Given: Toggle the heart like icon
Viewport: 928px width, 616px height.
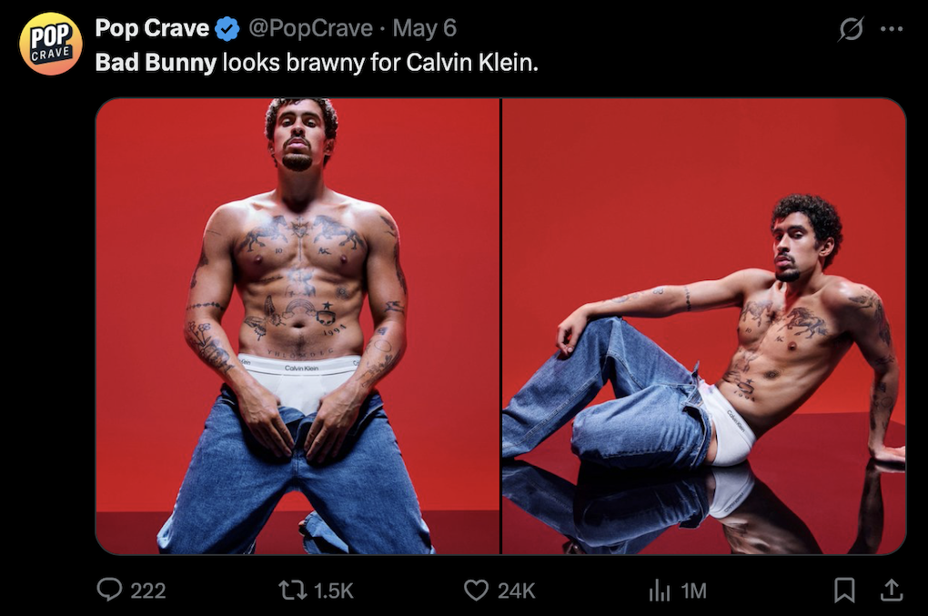Looking at the screenshot, I should pyautogui.click(x=476, y=591).
